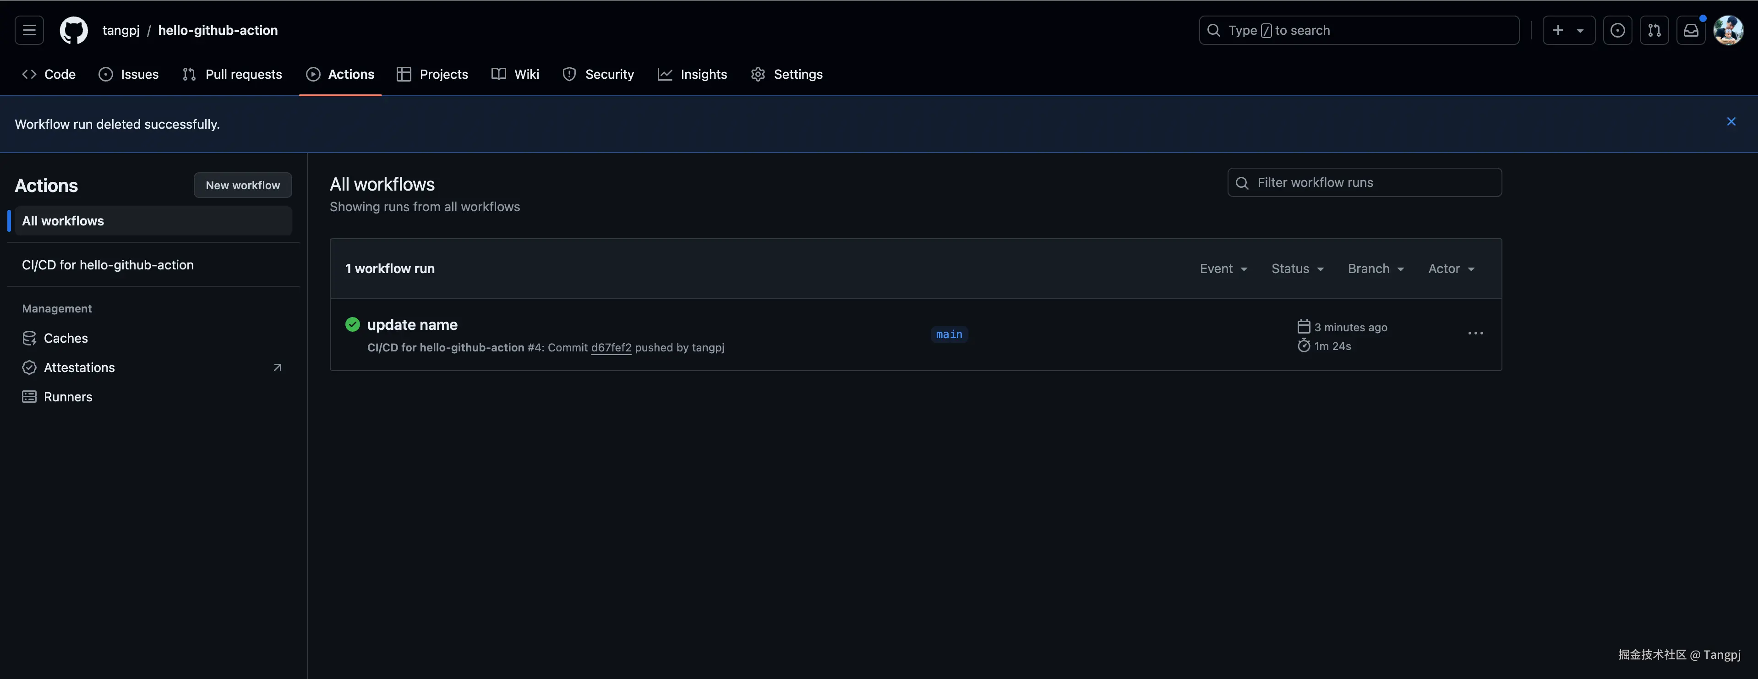Image resolution: width=1758 pixels, height=679 pixels.
Task: Select CI/CD for hello-github-action workflow
Action: (108, 265)
